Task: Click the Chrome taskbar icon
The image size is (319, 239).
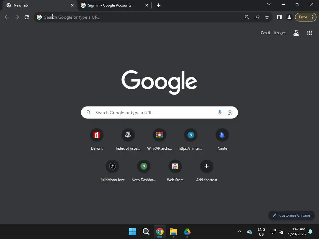Action: click(x=160, y=232)
